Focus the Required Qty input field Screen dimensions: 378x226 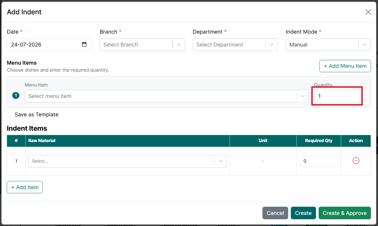point(319,161)
